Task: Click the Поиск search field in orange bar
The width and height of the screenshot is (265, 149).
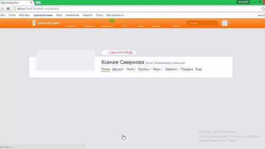Action: click(x=202, y=23)
